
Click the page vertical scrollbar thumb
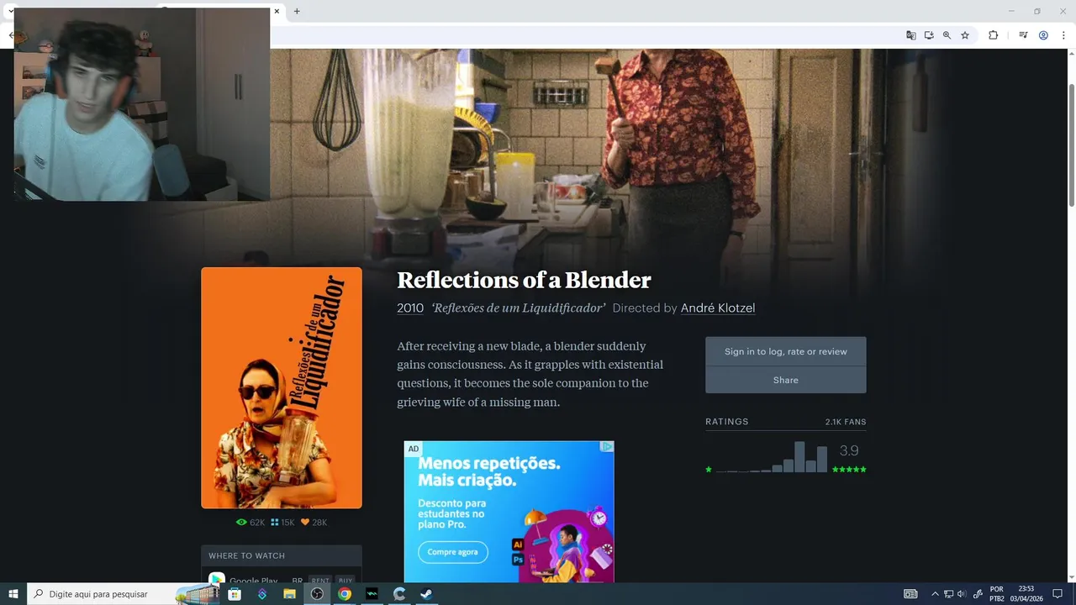click(1072, 145)
